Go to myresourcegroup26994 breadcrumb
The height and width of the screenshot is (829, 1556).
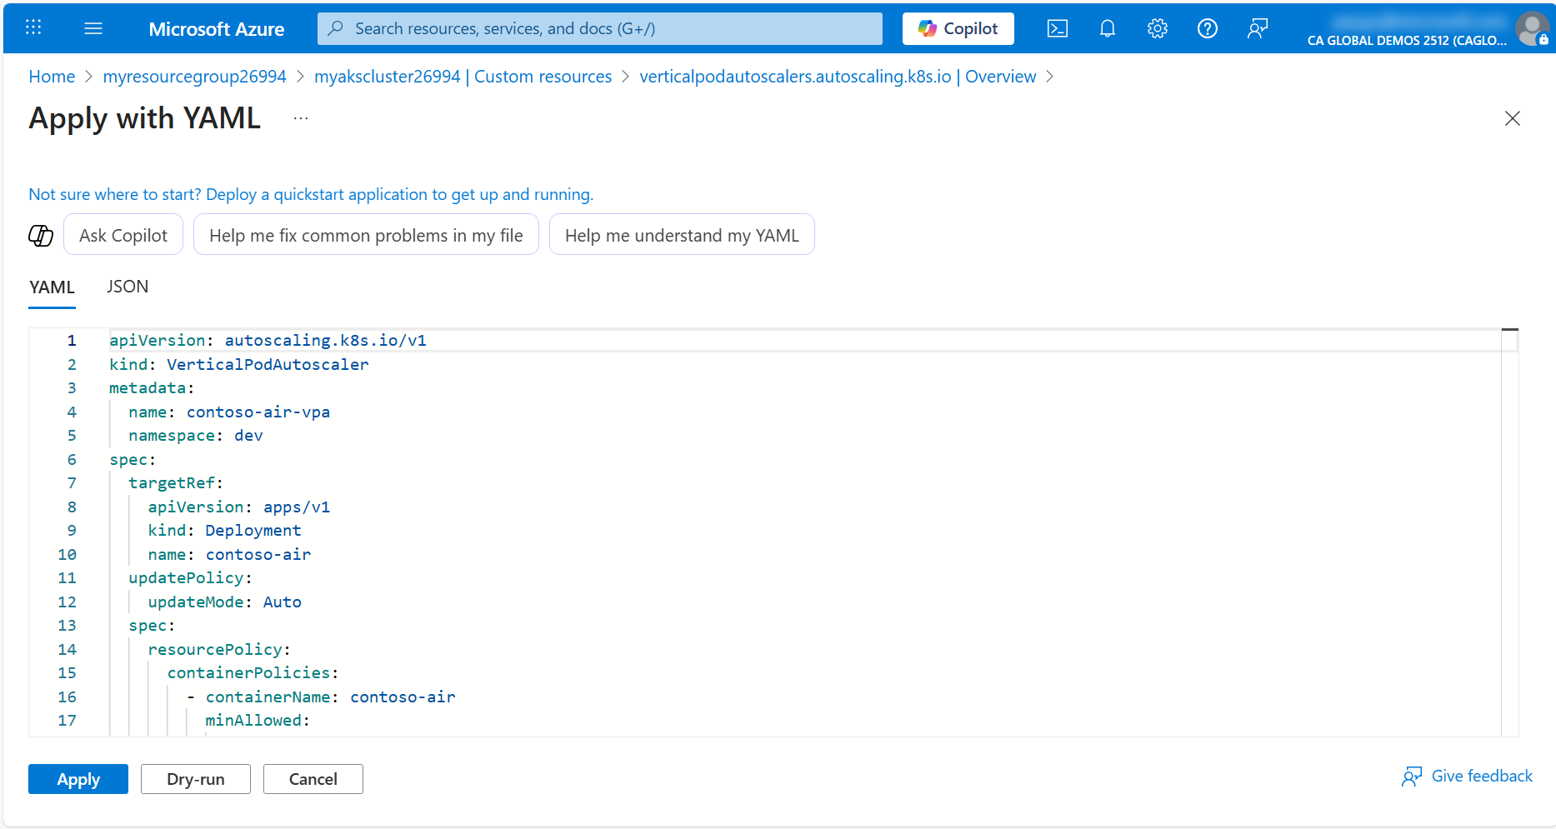tap(194, 77)
